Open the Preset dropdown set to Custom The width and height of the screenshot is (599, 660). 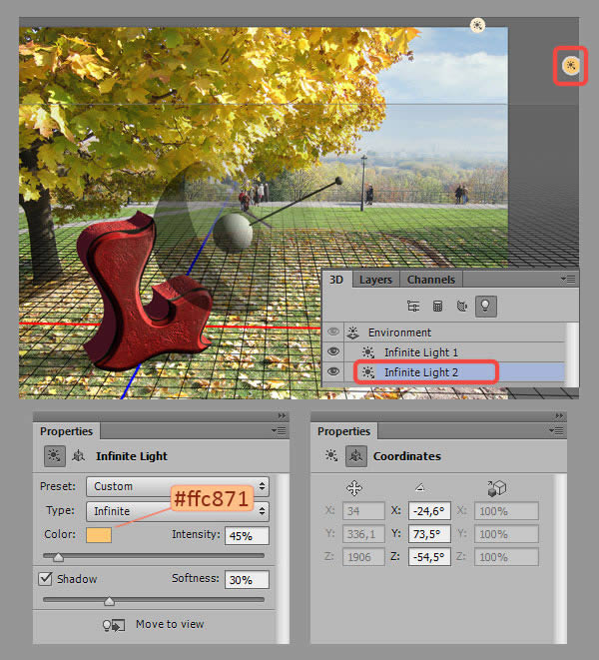point(178,486)
